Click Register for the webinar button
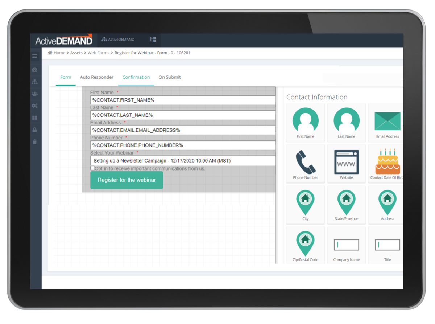Screen dimensions: 435x324 click(127, 180)
